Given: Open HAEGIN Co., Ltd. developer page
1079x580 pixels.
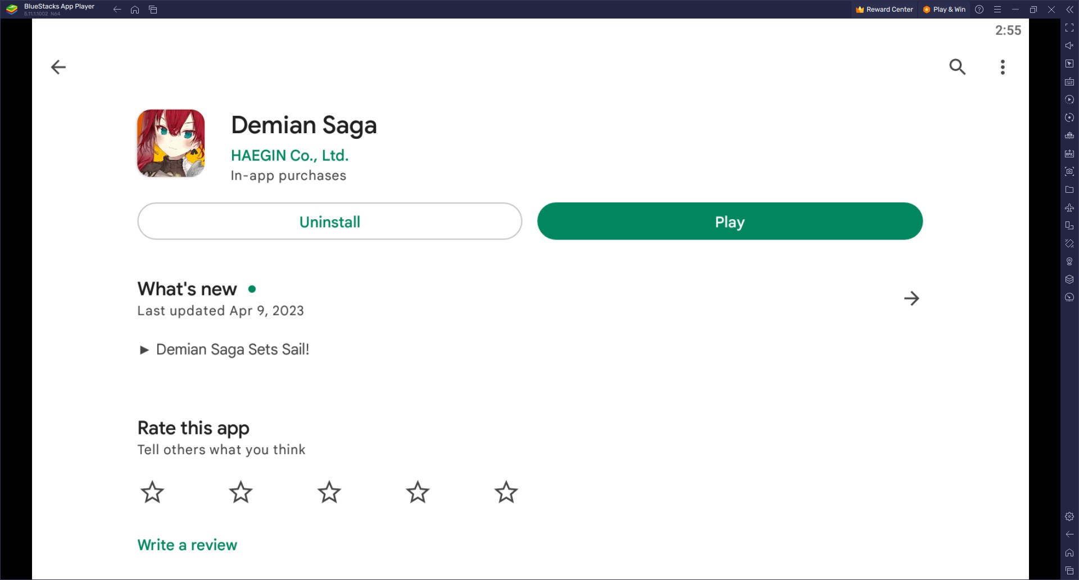Looking at the screenshot, I should pos(290,155).
